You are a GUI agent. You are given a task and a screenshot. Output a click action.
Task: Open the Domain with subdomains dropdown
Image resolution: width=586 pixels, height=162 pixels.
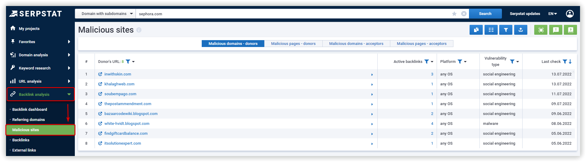click(105, 14)
